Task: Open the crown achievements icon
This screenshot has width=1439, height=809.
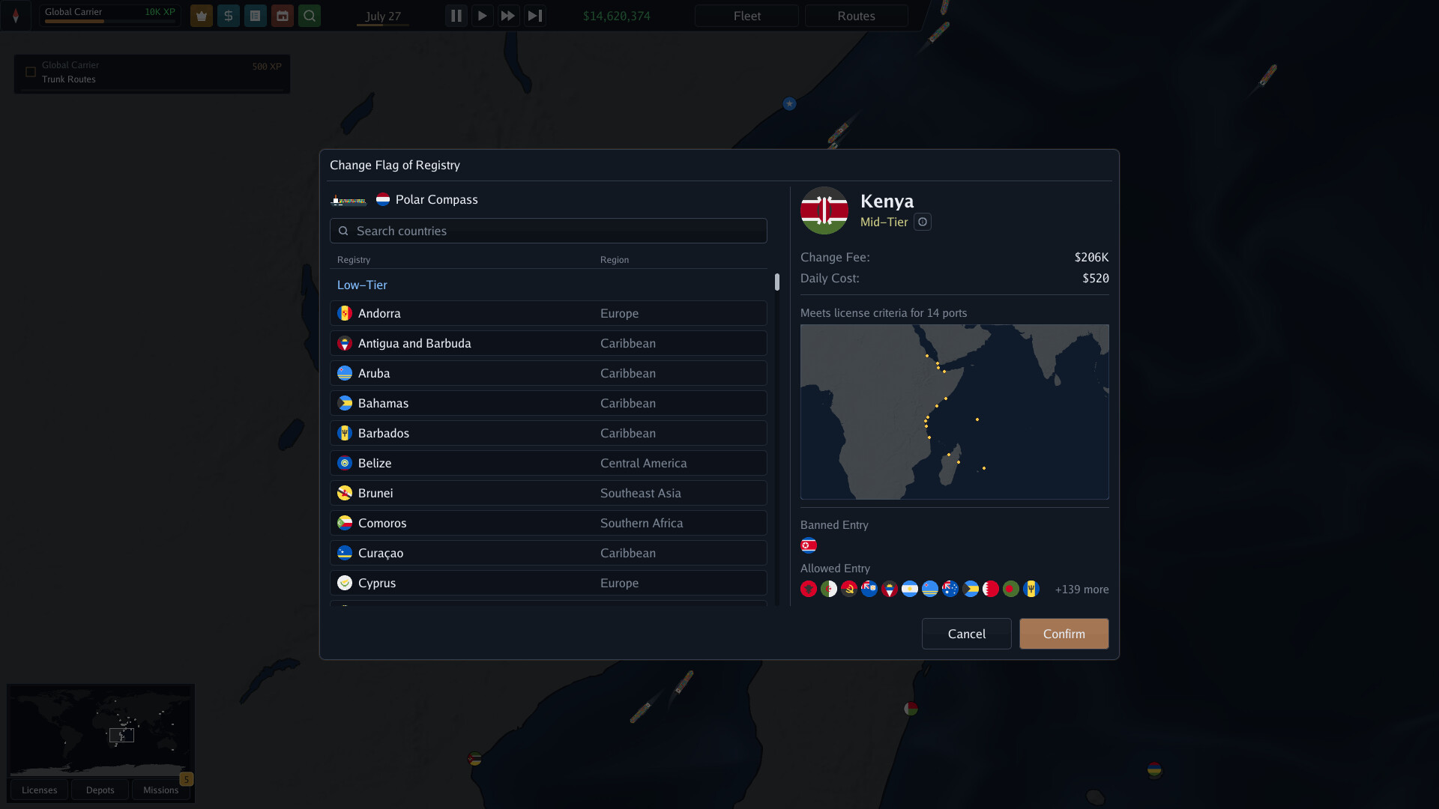Action: pos(201,16)
